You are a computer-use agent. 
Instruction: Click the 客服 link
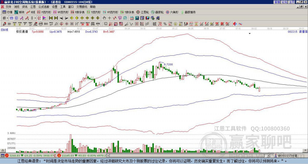(277, 2)
